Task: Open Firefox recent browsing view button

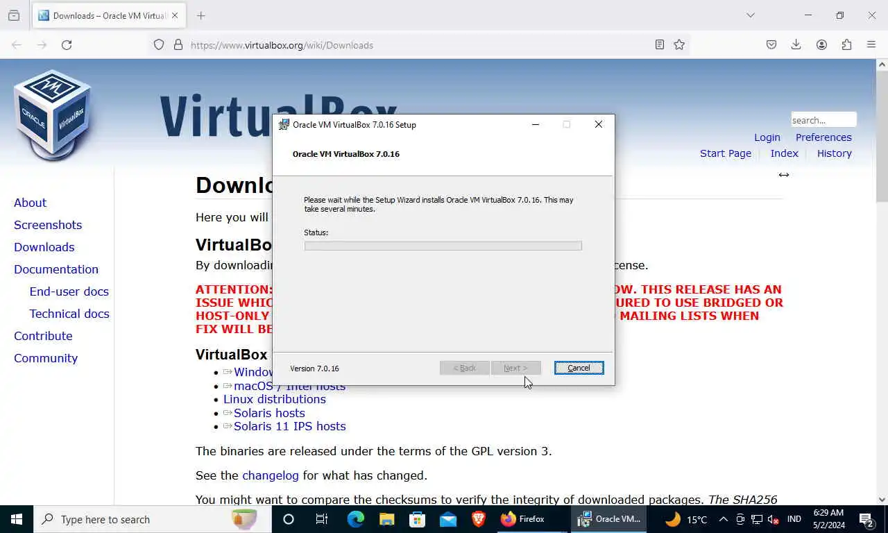Action: pos(14,15)
